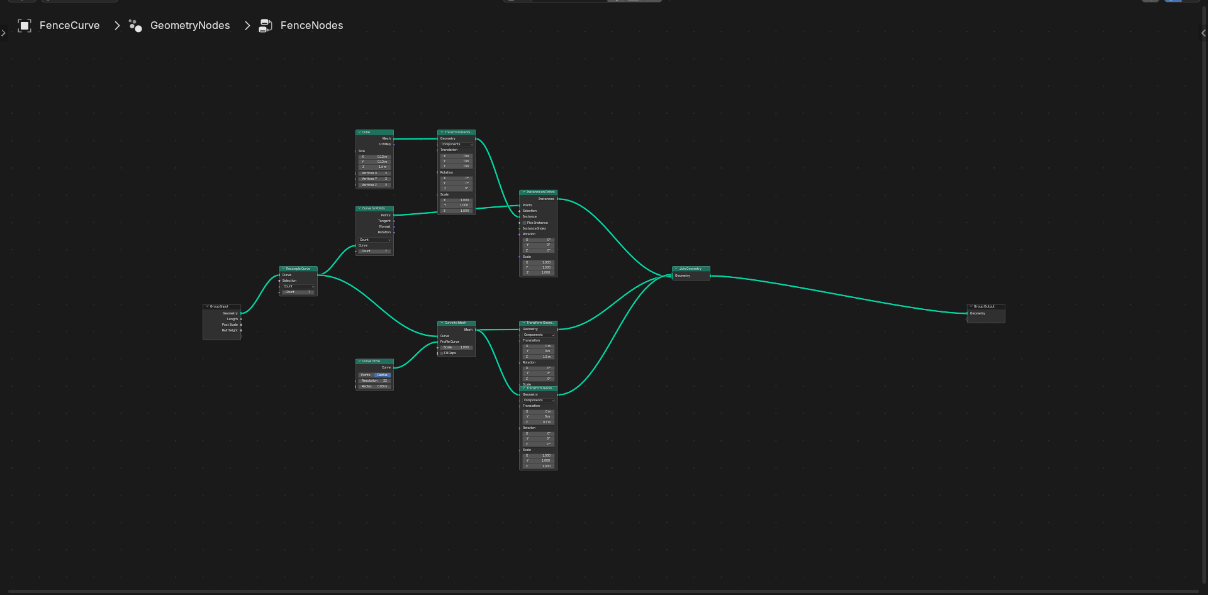Click Normal output socket on Curve to Points
Viewport: 1208px width, 595px height.
[394, 226]
